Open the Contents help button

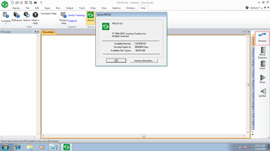point(6,17)
